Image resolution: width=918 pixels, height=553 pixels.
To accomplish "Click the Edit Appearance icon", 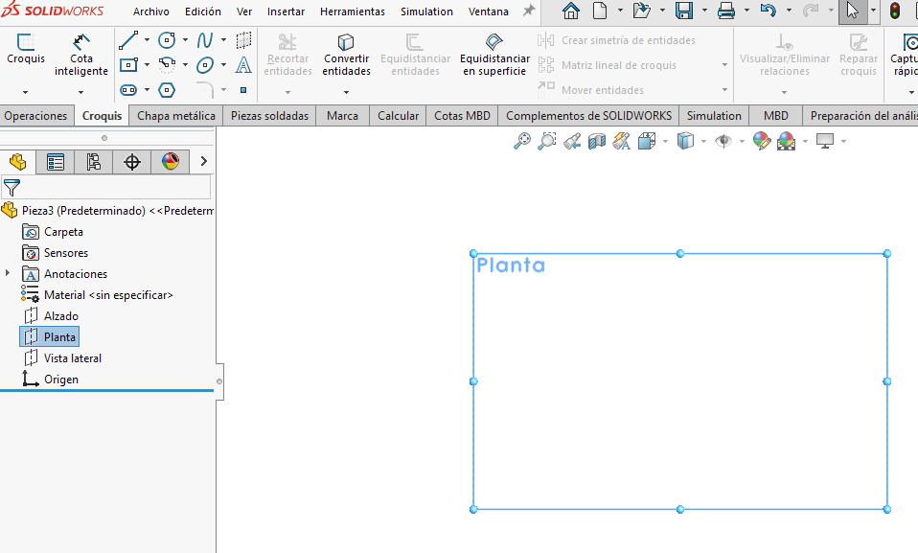I will point(761,141).
